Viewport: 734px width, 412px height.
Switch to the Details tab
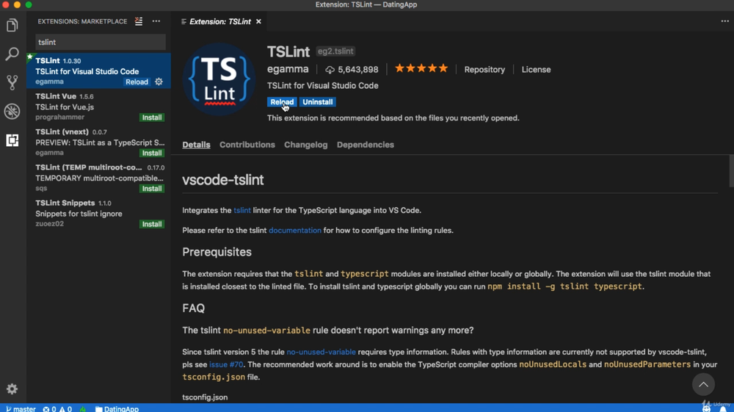(196, 145)
